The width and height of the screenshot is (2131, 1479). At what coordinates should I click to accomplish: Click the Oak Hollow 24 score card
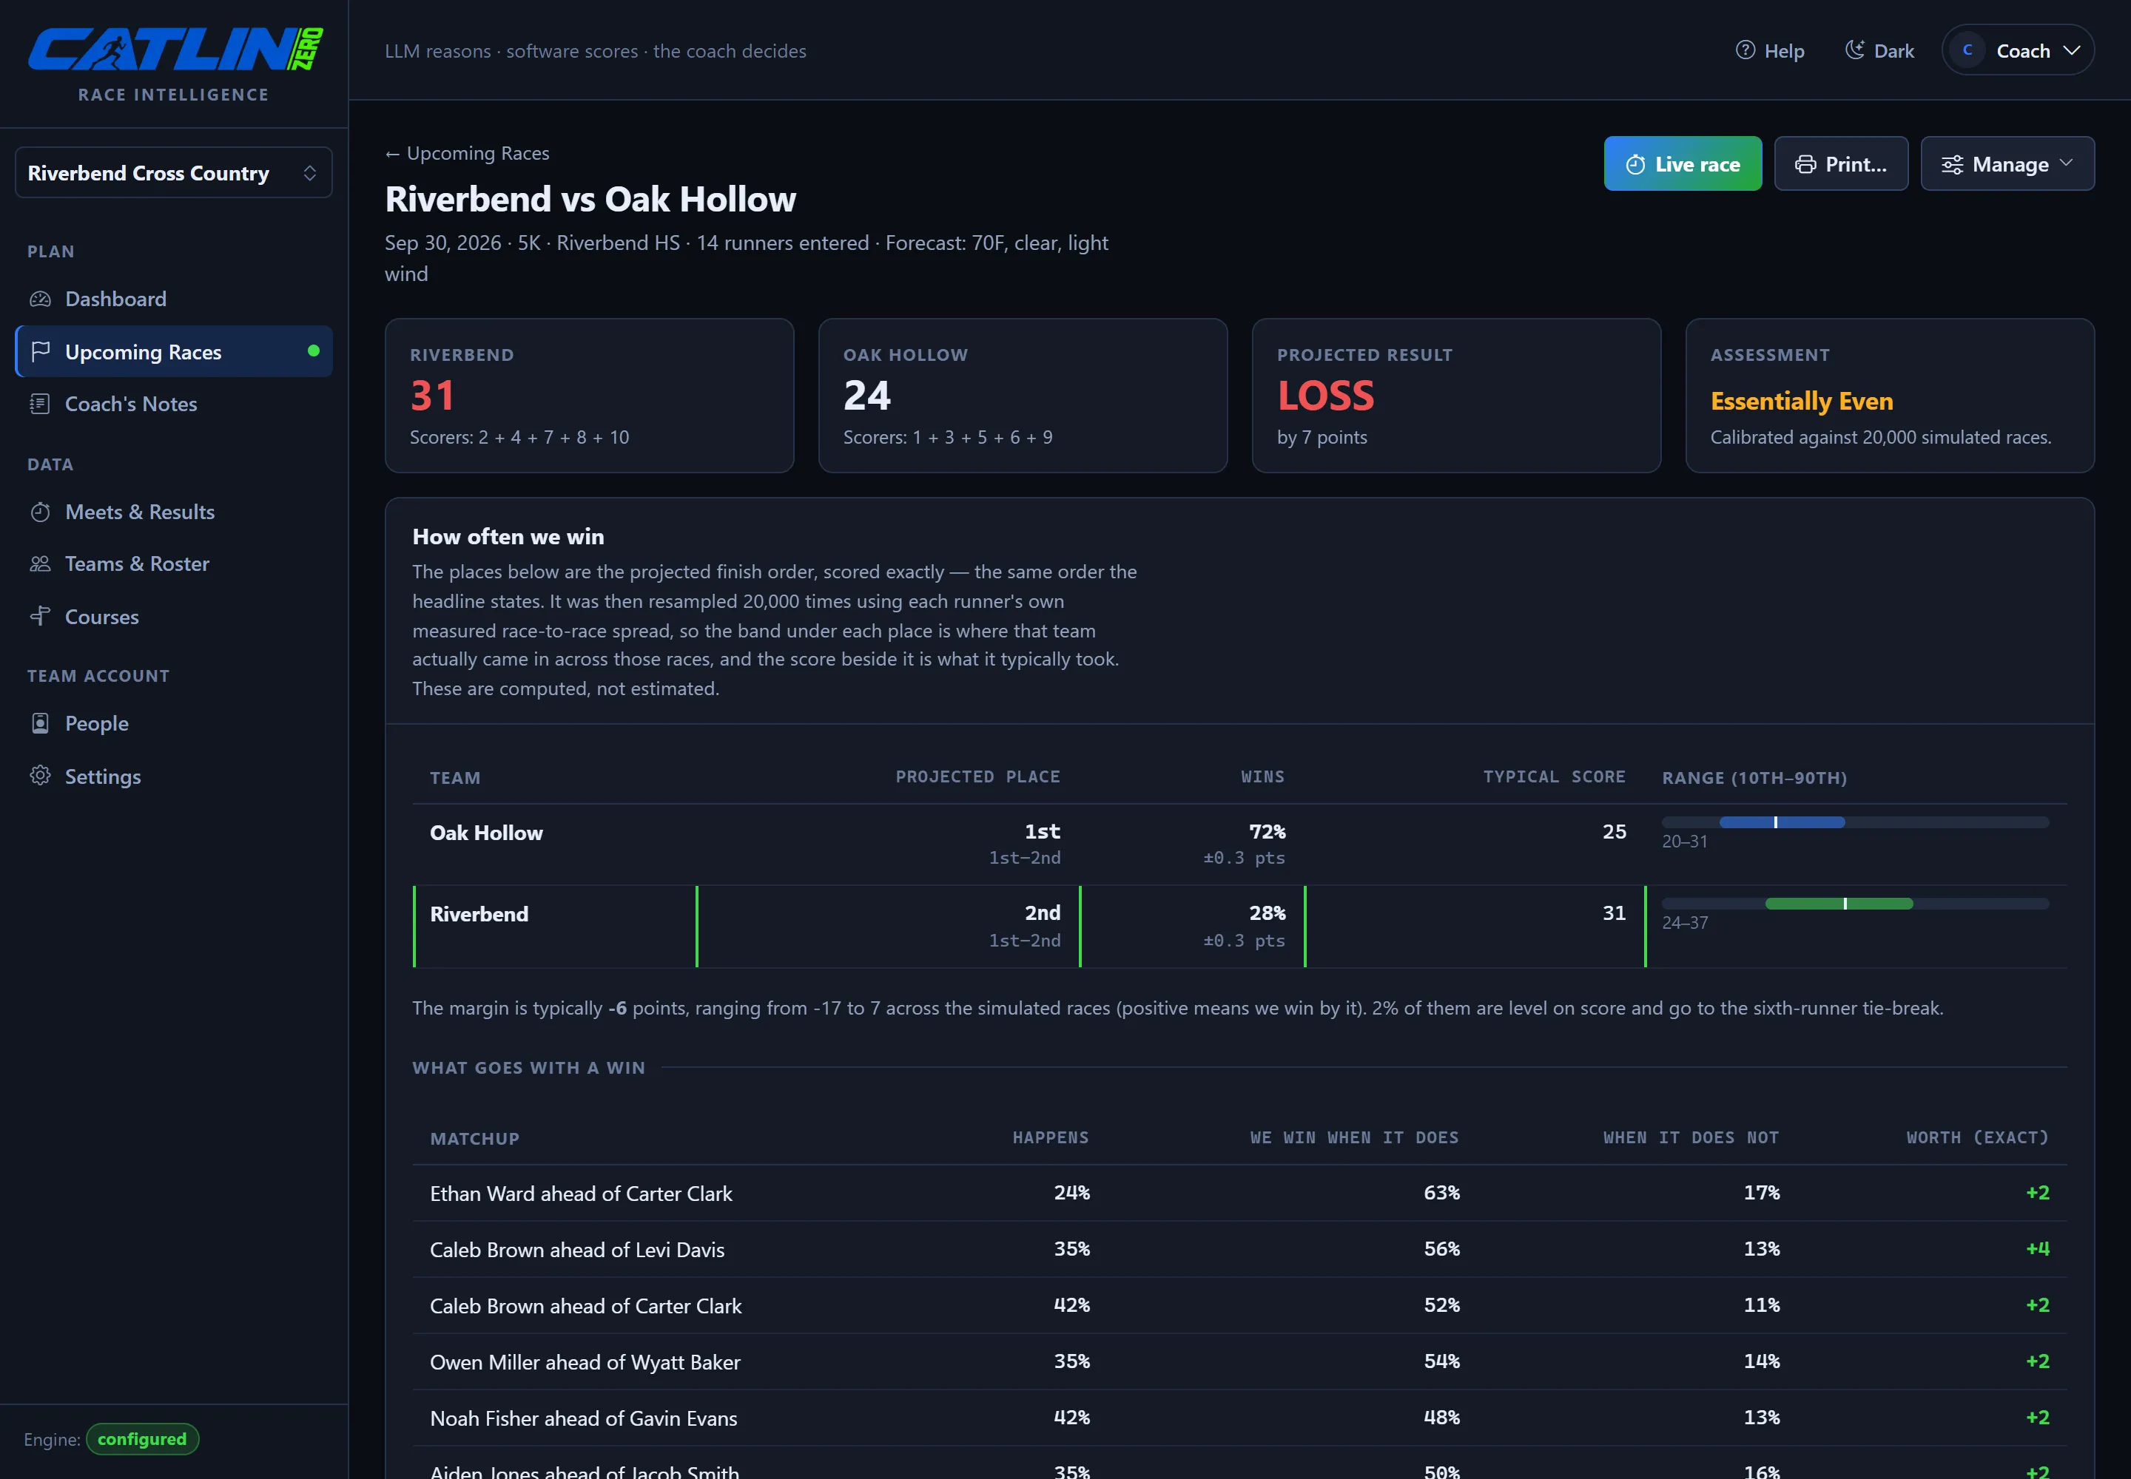pyautogui.click(x=1022, y=396)
